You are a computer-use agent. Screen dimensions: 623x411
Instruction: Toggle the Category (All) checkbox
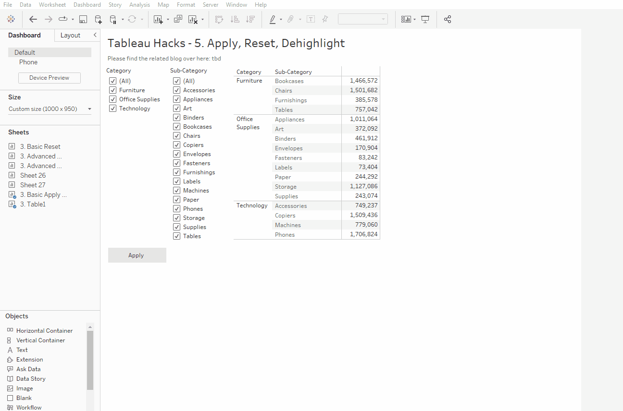(112, 81)
